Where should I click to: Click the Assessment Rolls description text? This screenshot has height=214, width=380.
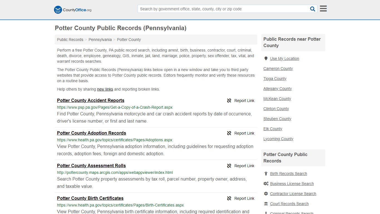pyautogui.click(x=152, y=183)
